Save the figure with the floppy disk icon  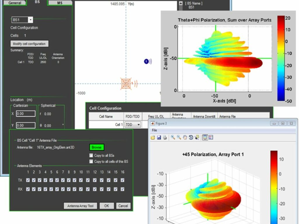(x=159, y=137)
